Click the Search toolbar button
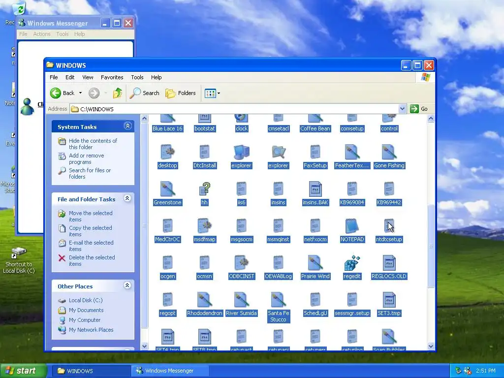 (x=145, y=93)
